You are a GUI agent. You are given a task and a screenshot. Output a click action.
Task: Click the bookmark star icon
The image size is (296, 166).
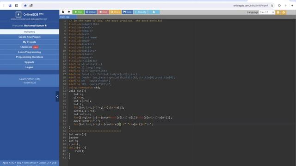tap(25, 6)
